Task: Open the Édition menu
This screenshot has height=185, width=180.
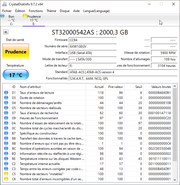Action: point(20,11)
